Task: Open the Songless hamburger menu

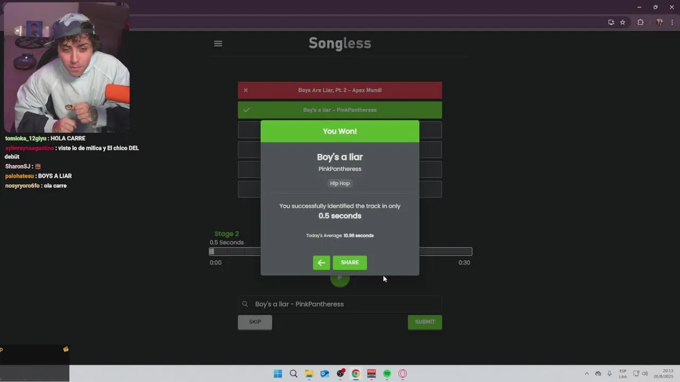Action: [x=218, y=44]
